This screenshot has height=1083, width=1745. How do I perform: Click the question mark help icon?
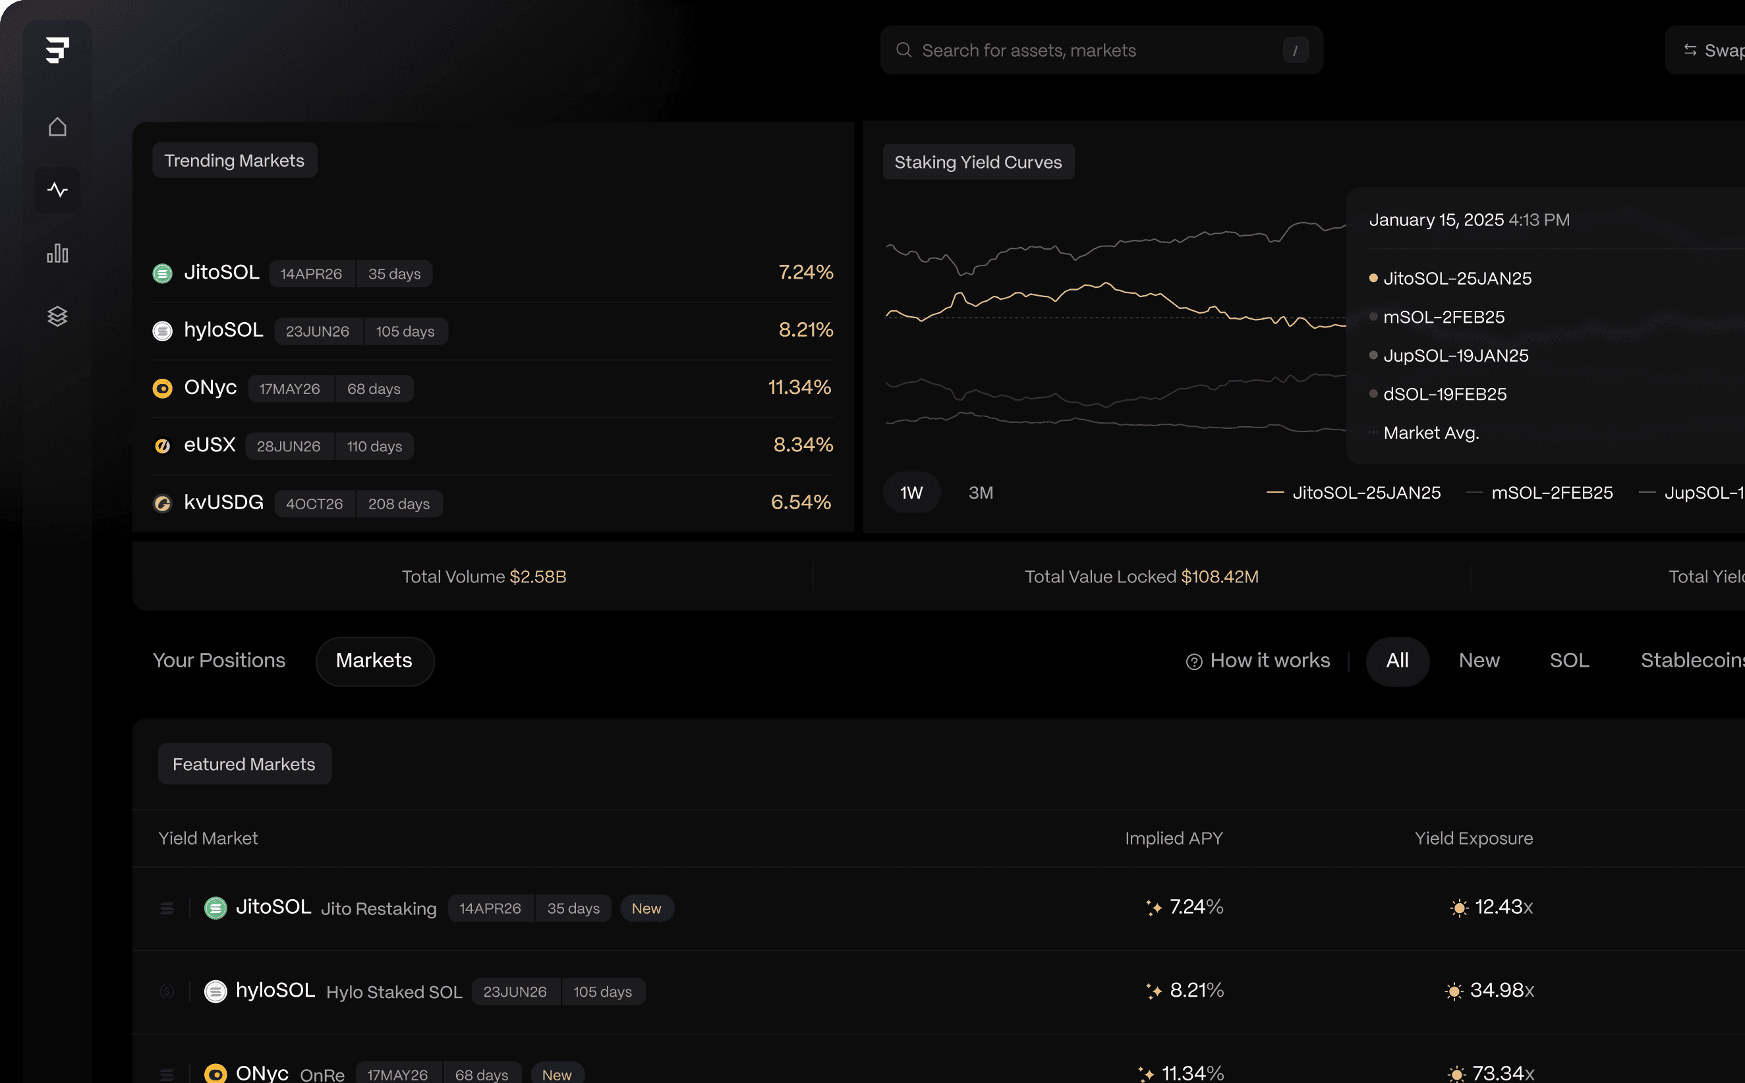click(x=1193, y=662)
